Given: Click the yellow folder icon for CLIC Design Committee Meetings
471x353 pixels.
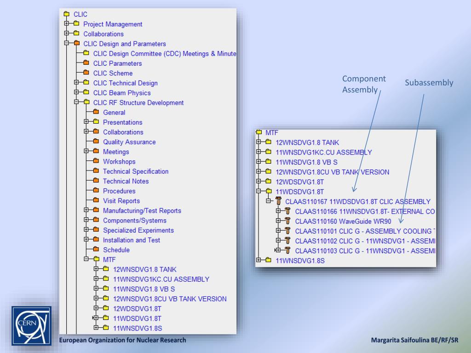Looking at the screenshot, I should (86, 53).
